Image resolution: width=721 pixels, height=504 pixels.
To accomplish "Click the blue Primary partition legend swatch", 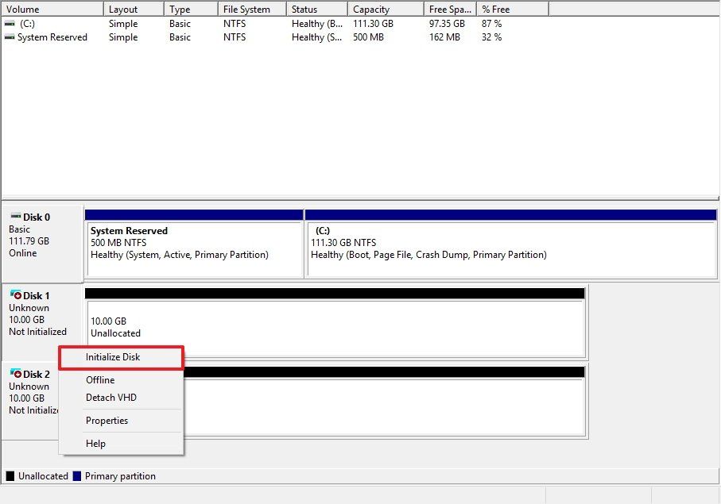I will tap(76, 476).
